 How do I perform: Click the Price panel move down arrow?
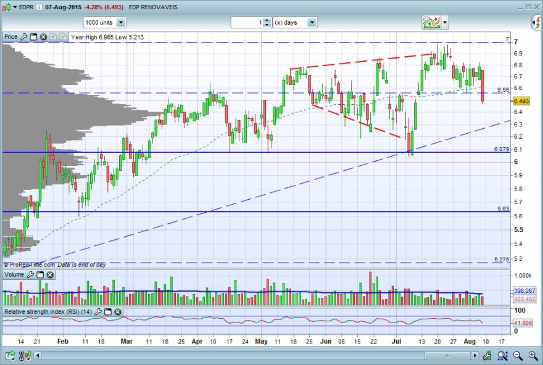[53, 36]
